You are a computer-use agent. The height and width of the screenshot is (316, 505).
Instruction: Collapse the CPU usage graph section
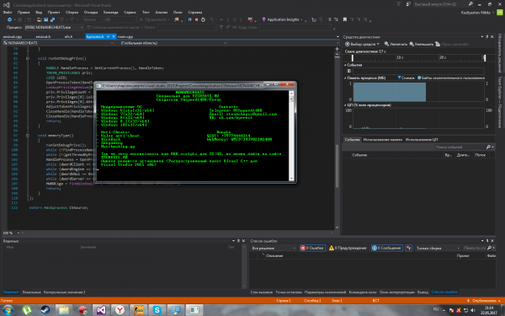tap(345, 105)
